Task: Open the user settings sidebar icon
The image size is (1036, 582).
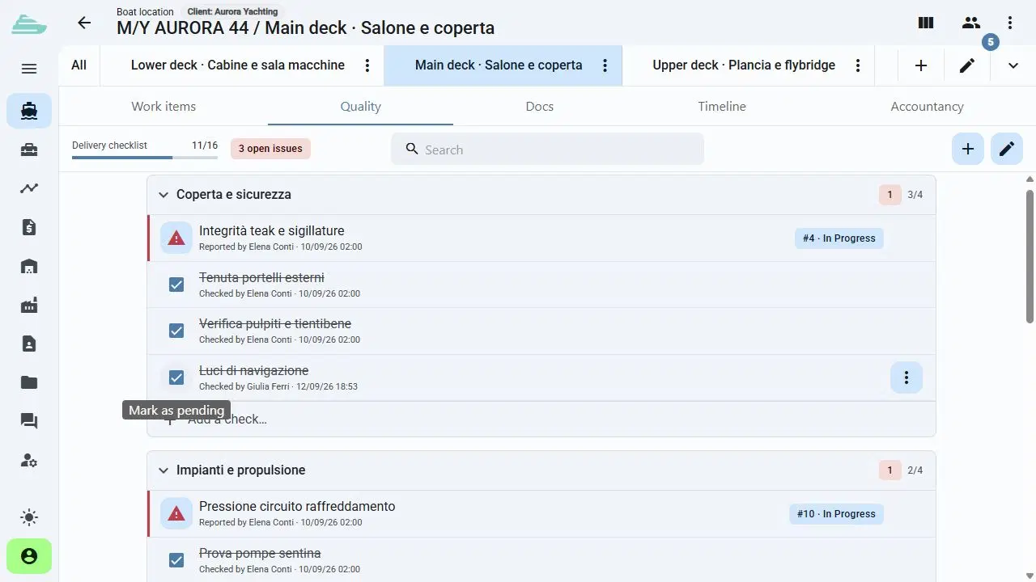Action: click(29, 460)
